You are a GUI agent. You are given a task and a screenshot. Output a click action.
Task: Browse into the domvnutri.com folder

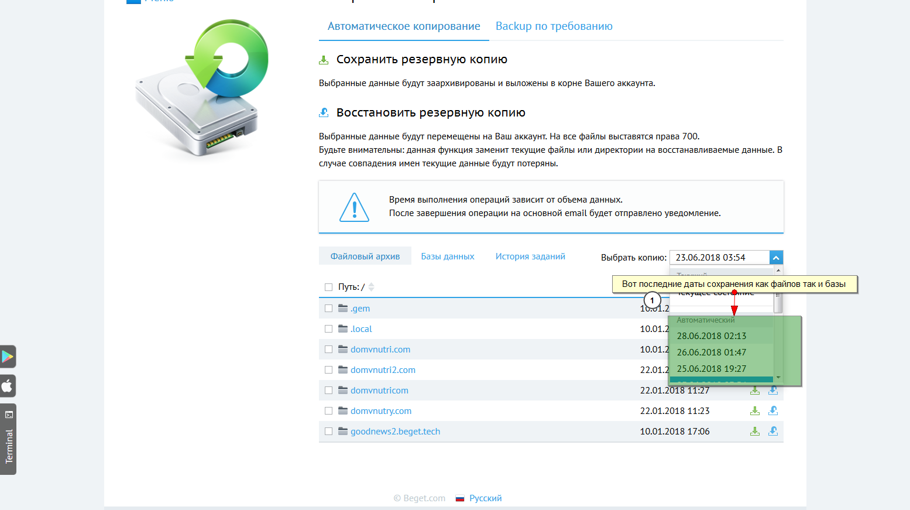coord(380,350)
